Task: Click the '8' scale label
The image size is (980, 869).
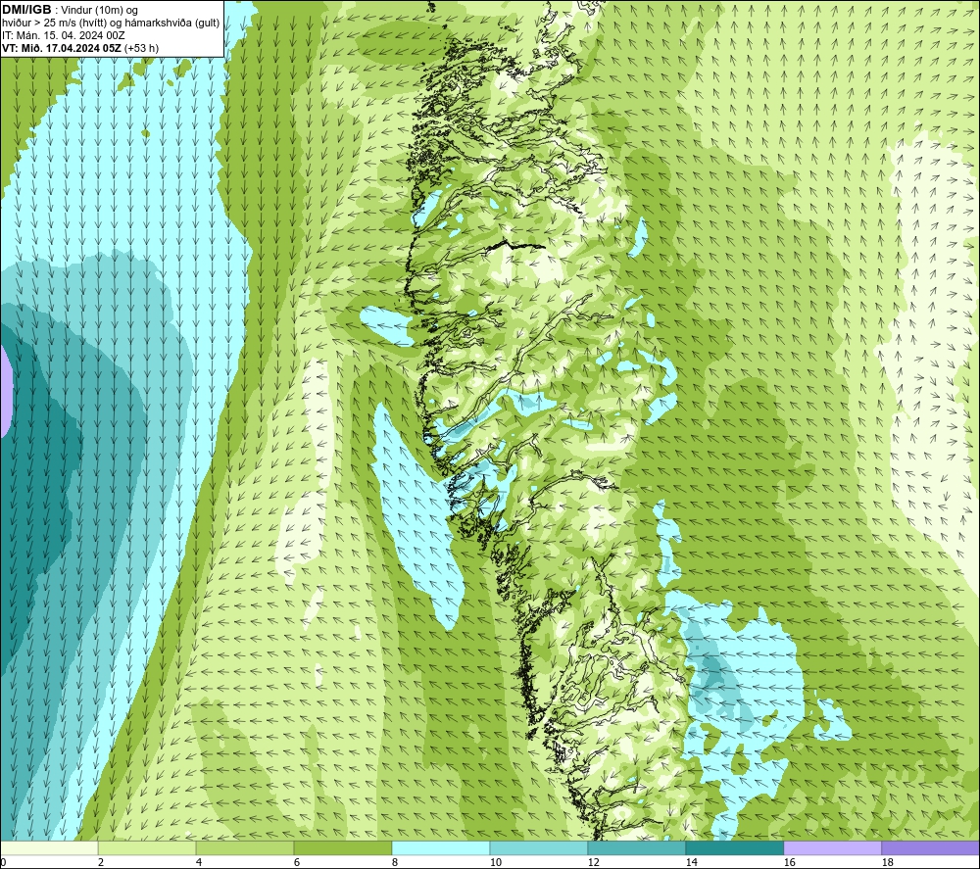Action: [395, 862]
